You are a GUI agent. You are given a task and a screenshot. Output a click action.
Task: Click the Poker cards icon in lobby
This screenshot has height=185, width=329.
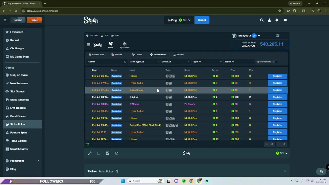pyautogui.click(x=111, y=45)
